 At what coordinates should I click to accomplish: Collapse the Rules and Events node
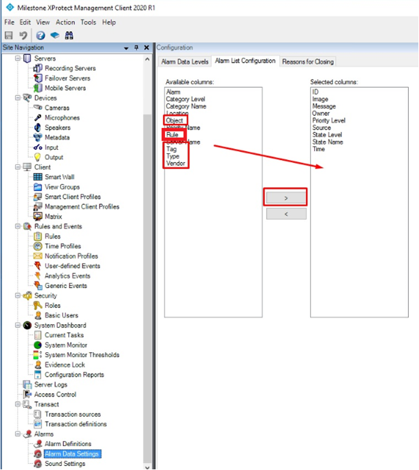[x=18, y=226]
